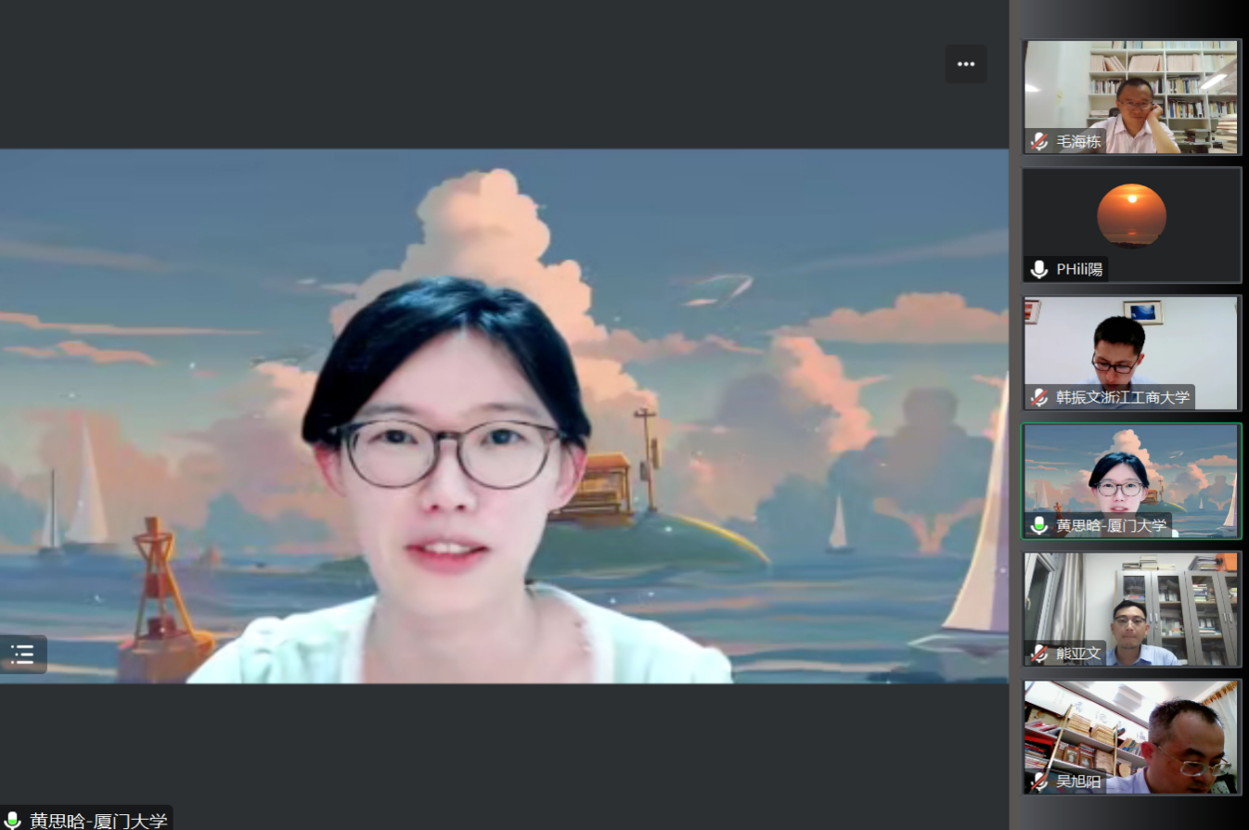Image resolution: width=1249 pixels, height=830 pixels.
Task: Click the list icon on left video edge
Action: coord(23,655)
